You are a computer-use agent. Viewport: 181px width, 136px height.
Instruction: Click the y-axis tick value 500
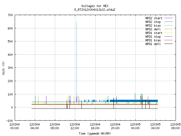point(10,41)
